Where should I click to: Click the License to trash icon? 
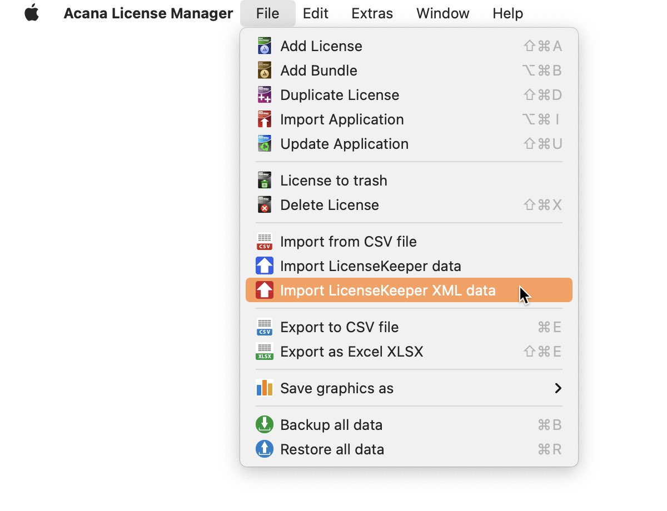click(265, 181)
